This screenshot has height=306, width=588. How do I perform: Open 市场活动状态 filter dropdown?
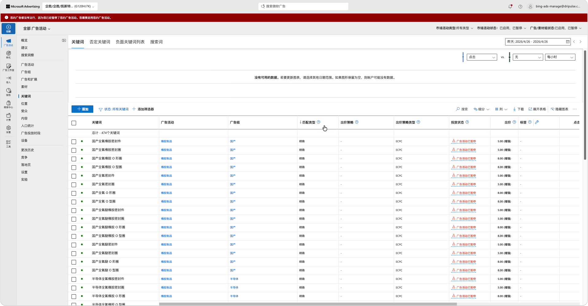(501, 28)
